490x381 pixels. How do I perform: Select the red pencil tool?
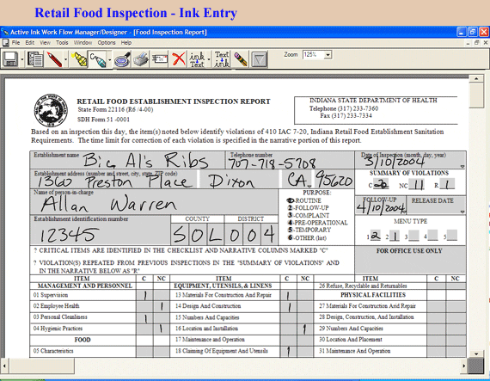point(54,59)
